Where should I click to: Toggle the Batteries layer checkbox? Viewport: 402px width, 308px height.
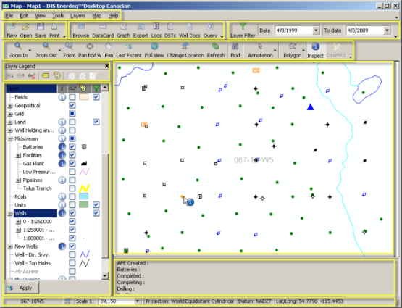click(x=72, y=147)
